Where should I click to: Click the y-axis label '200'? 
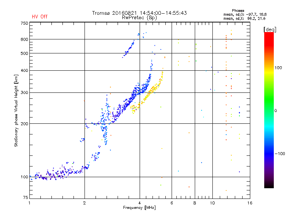[24, 124]
